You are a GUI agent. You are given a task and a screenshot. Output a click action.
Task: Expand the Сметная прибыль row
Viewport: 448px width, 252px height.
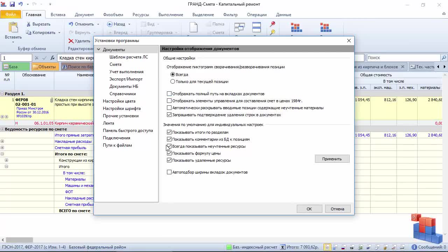pos(2,148)
